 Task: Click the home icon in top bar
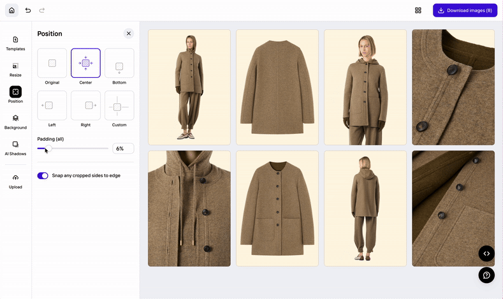(11, 10)
